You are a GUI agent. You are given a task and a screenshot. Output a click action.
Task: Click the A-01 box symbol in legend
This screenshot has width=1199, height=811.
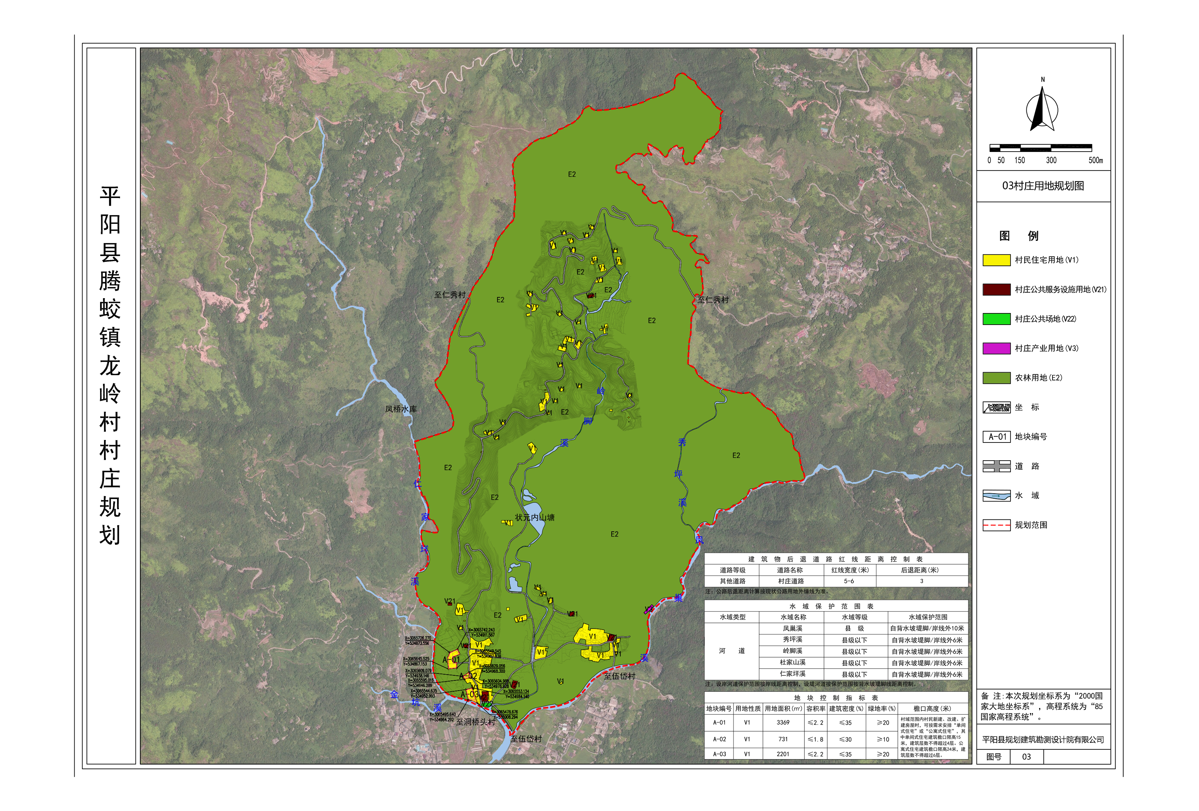pos(996,437)
